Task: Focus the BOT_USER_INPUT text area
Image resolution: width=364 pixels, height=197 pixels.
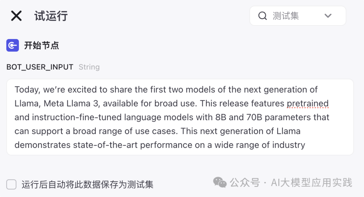Action: (180, 117)
